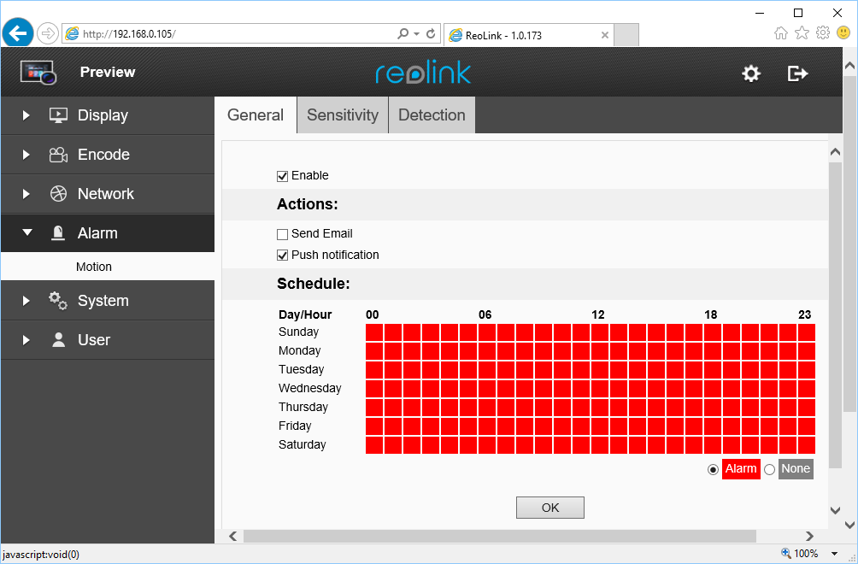Click the Display monitor icon in sidebar
Screen dimensions: 858x564
[58, 115]
